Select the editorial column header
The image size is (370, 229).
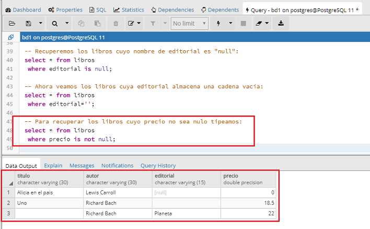click(187, 179)
